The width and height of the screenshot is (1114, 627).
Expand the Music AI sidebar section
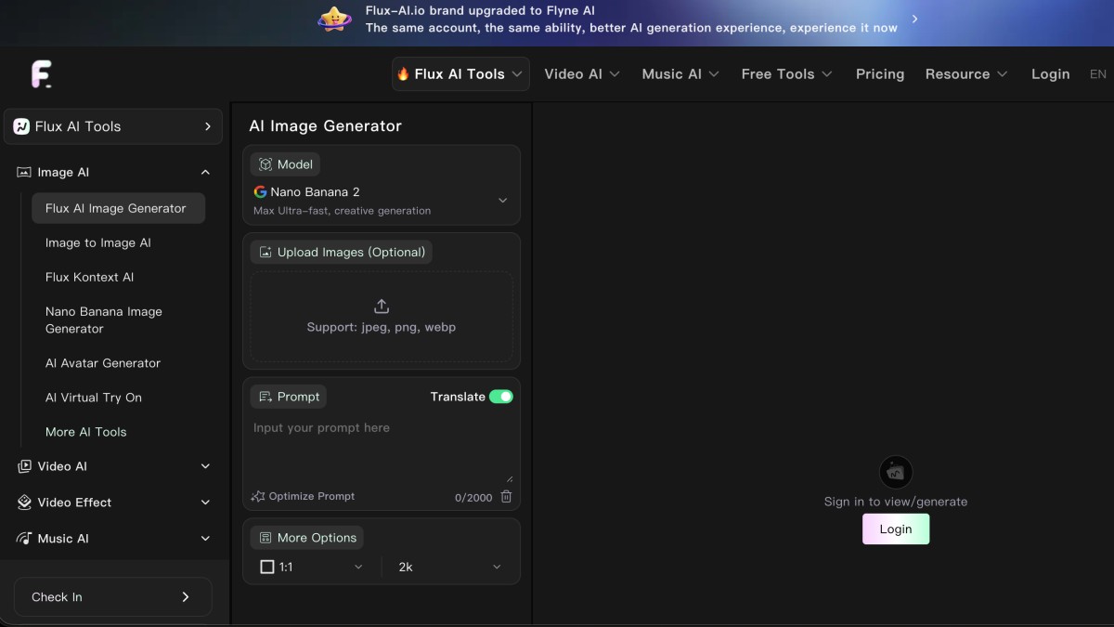(205, 539)
